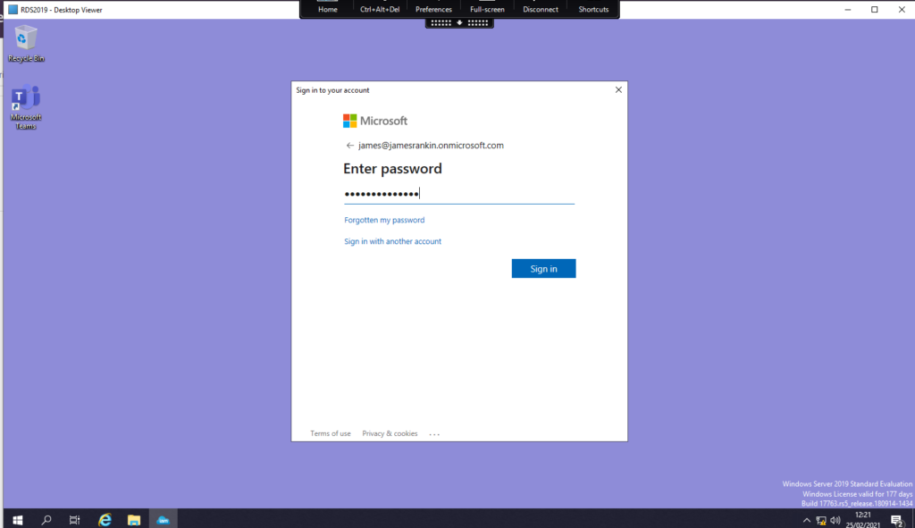The height and width of the screenshot is (528, 915).
Task: Open the network status tray icon
Action: tap(821, 520)
